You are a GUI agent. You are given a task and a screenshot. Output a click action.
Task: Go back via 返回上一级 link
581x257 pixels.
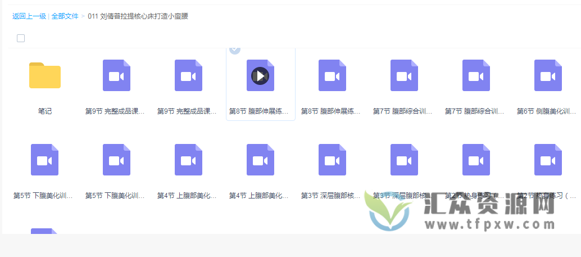click(x=29, y=16)
